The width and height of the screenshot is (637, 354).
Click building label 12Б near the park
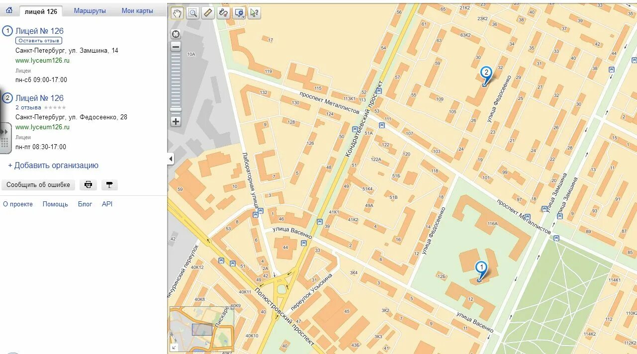441,276
